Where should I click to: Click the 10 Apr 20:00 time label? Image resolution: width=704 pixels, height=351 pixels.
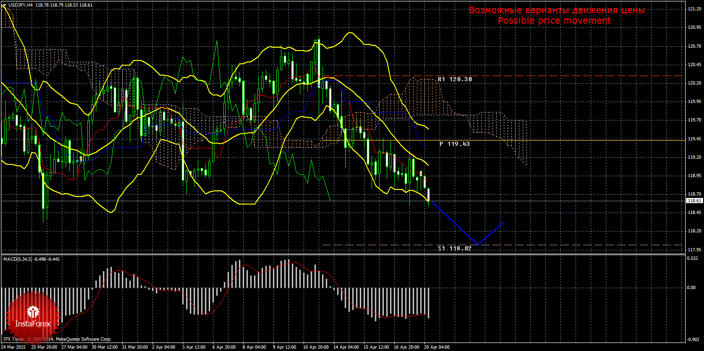tap(316, 347)
